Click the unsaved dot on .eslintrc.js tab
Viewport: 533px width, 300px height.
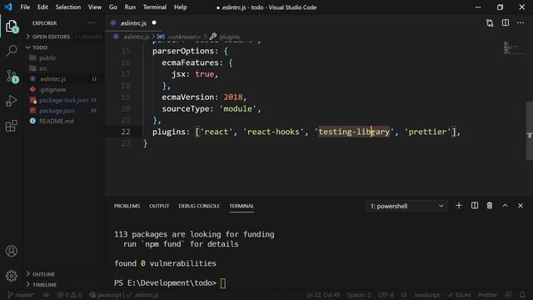point(154,22)
